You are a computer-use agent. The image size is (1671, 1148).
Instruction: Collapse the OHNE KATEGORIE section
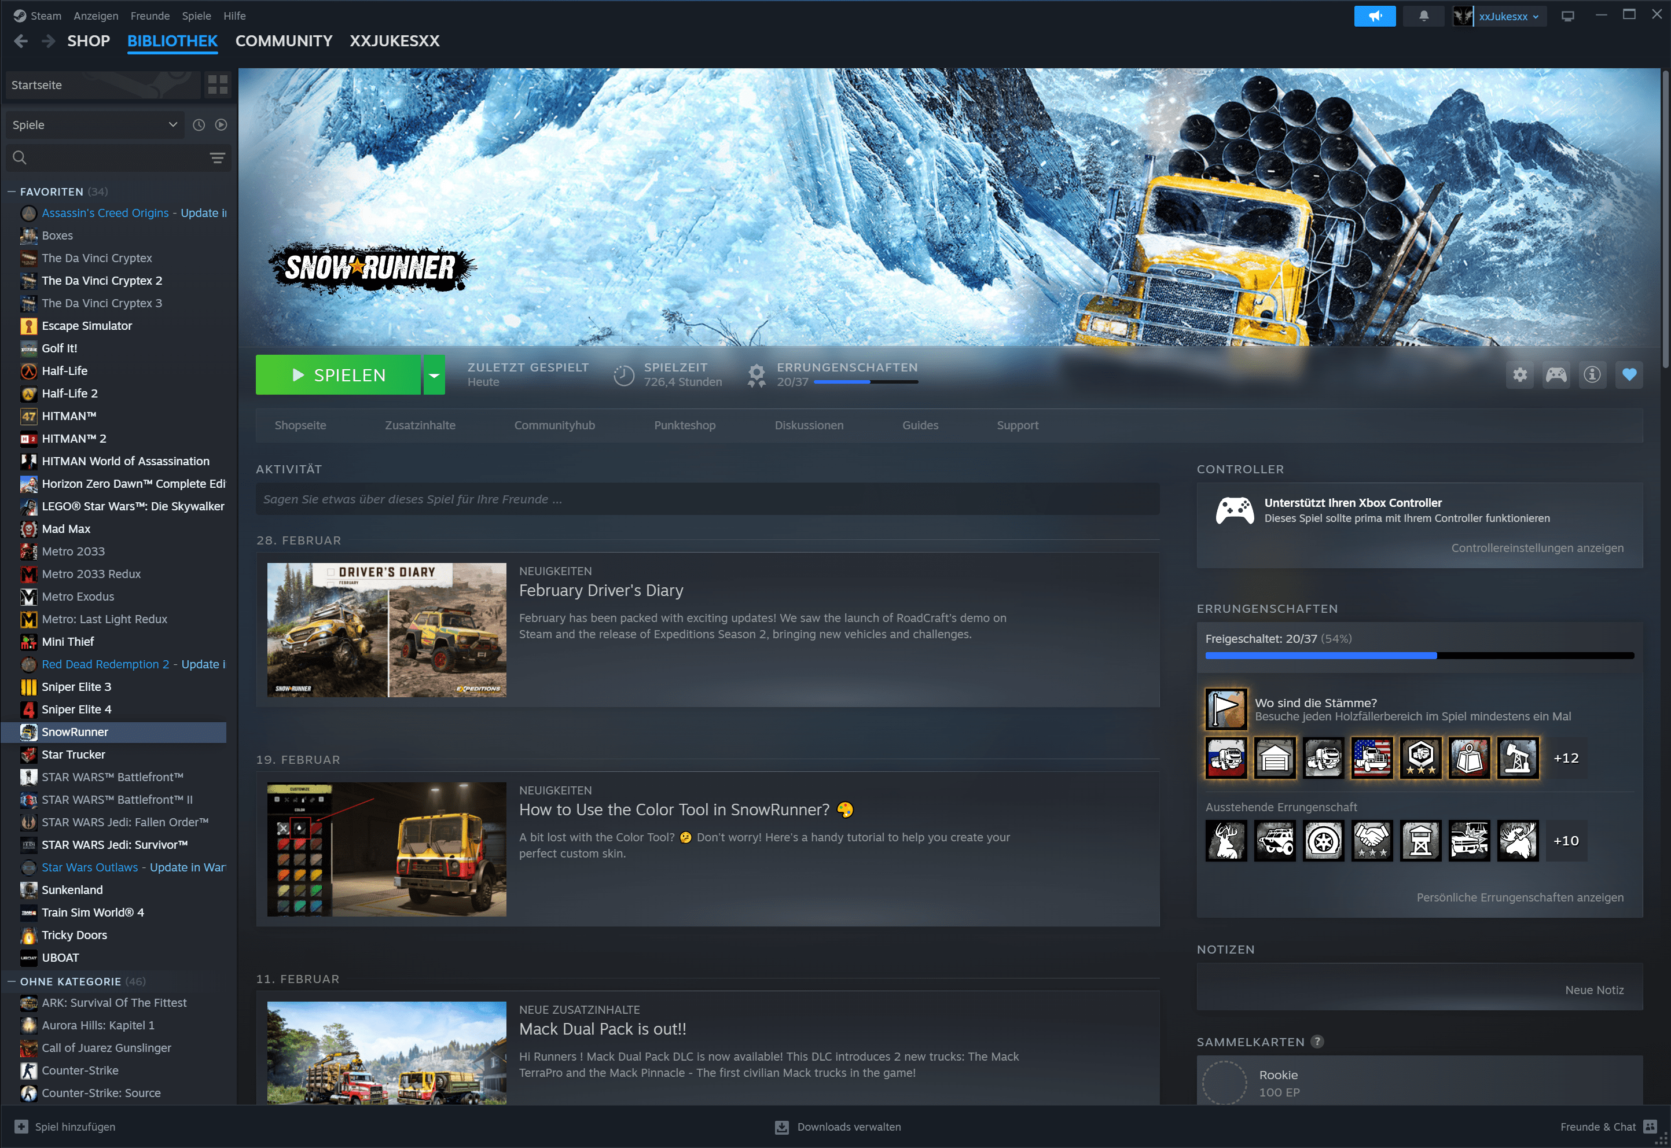point(12,981)
